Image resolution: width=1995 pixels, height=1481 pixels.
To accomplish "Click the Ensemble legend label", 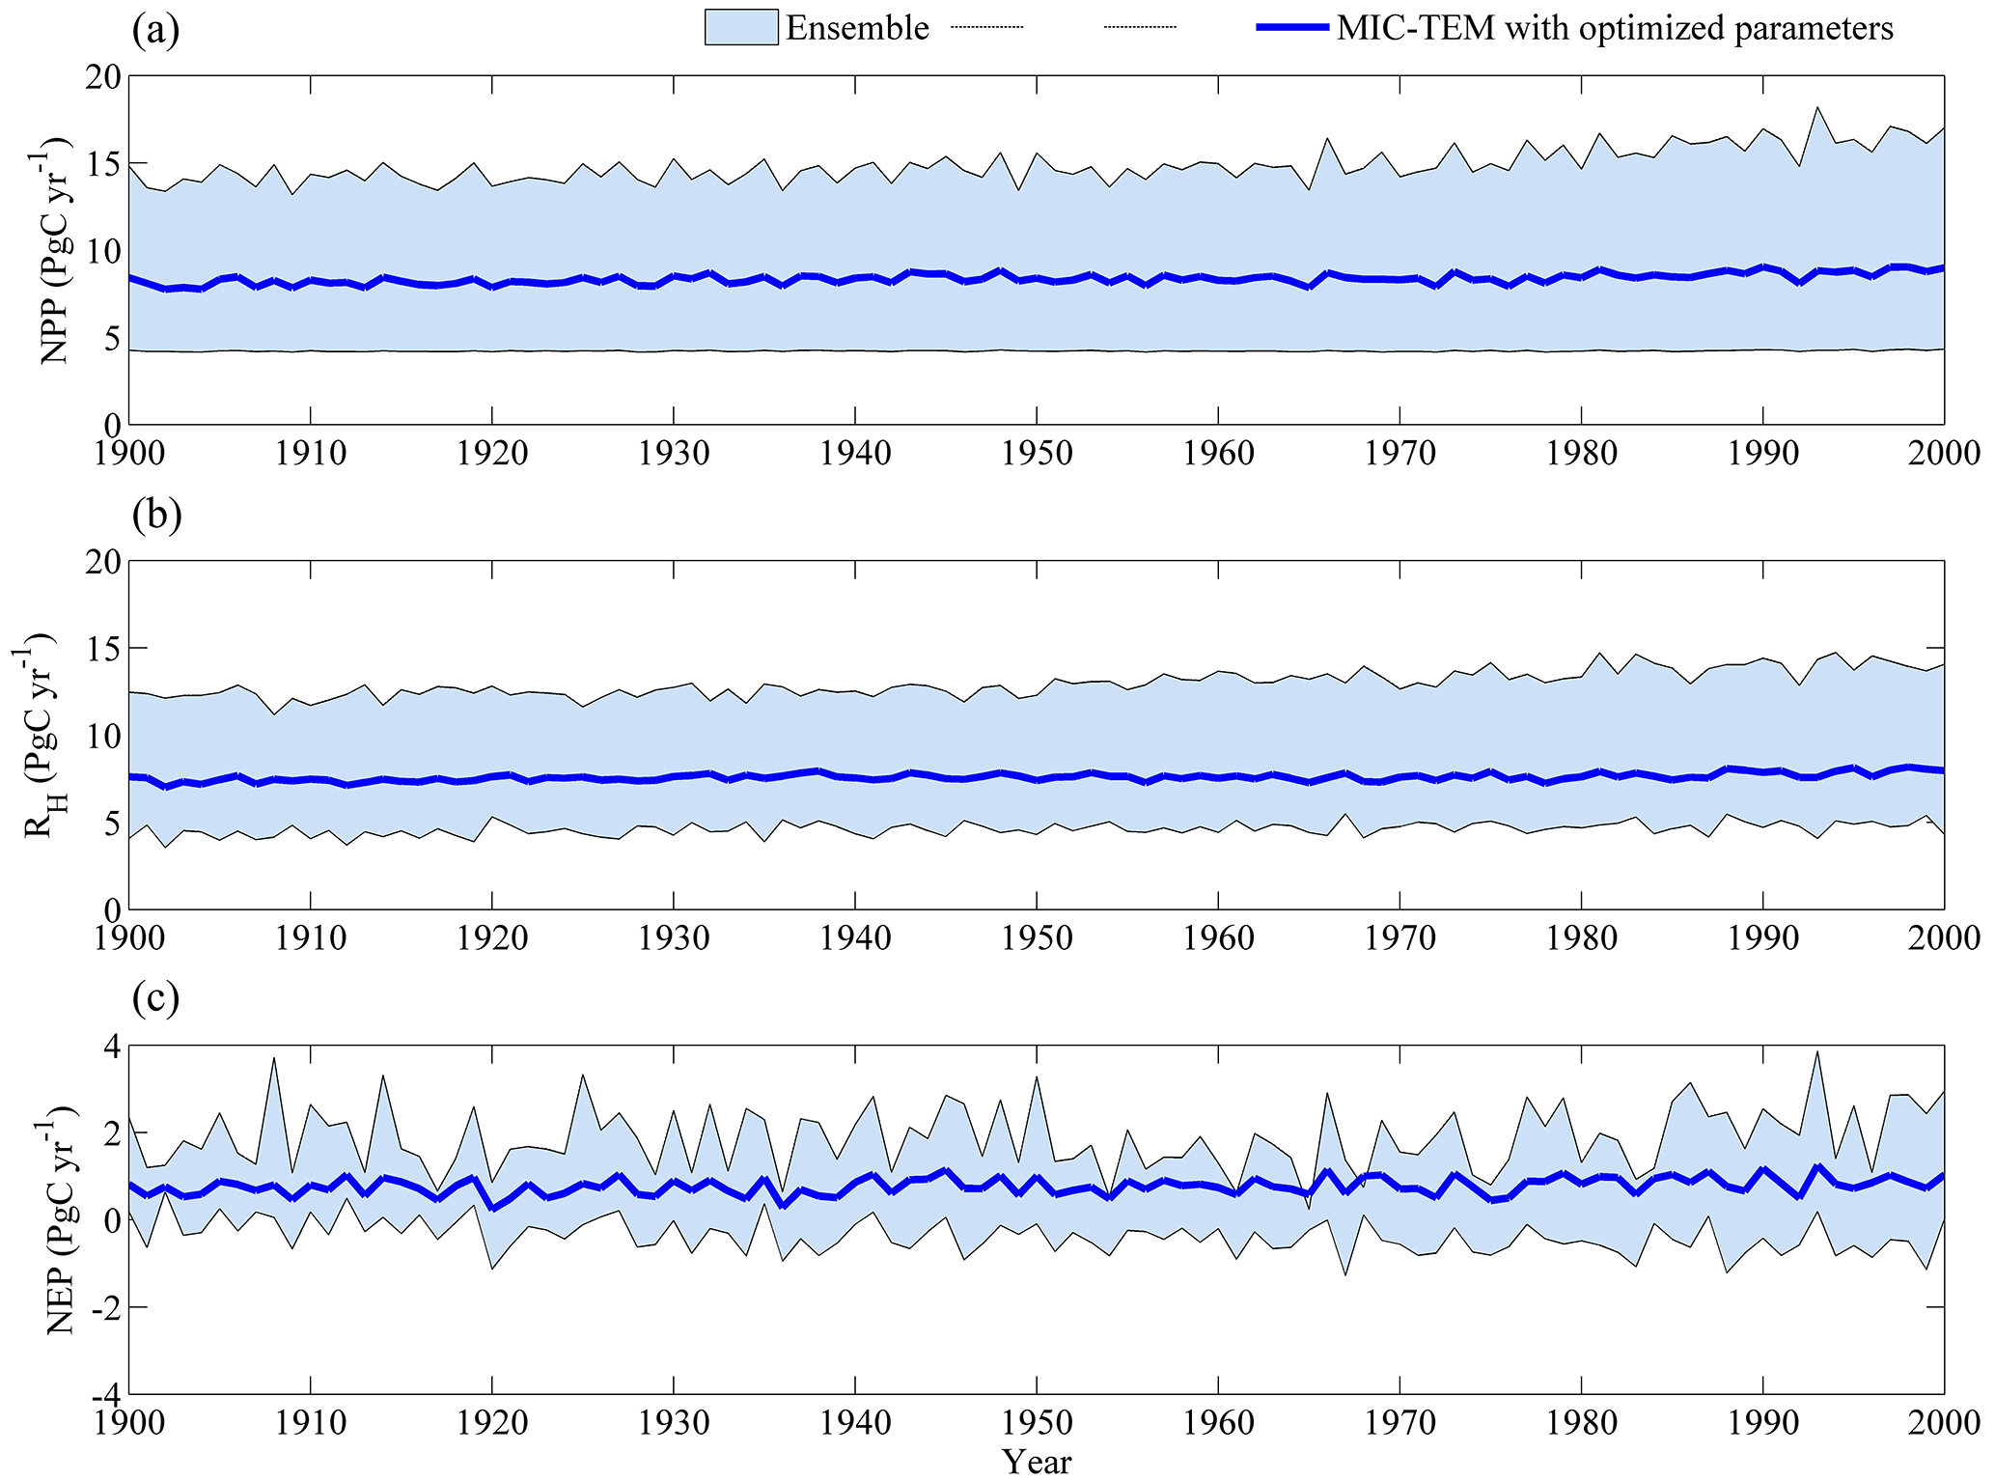I will click(856, 28).
